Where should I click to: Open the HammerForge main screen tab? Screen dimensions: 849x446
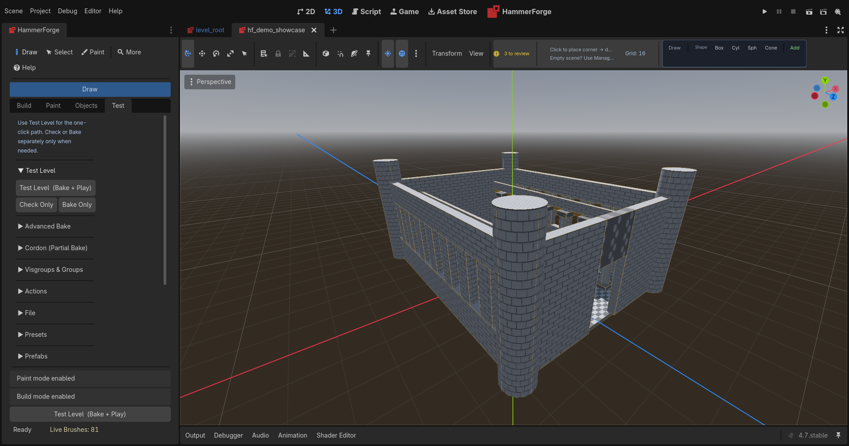coord(520,11)
